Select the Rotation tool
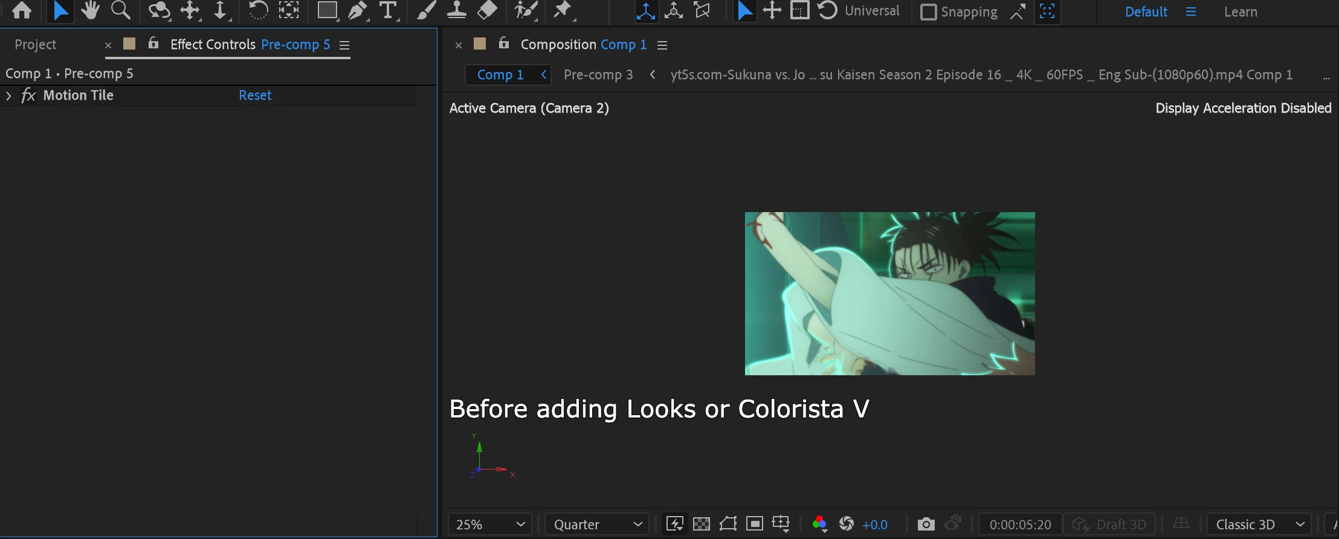This screenshot has width=1339, height=539. pos(259,10)
